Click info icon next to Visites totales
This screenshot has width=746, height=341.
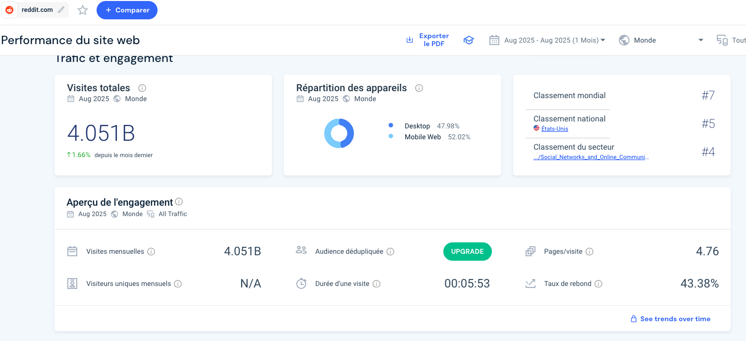142,88
